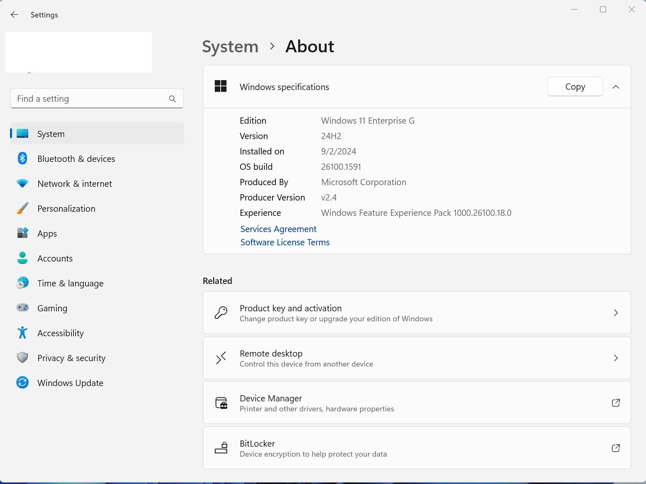Go to Network & internet settings
The image size is (646, 484).
97,183
